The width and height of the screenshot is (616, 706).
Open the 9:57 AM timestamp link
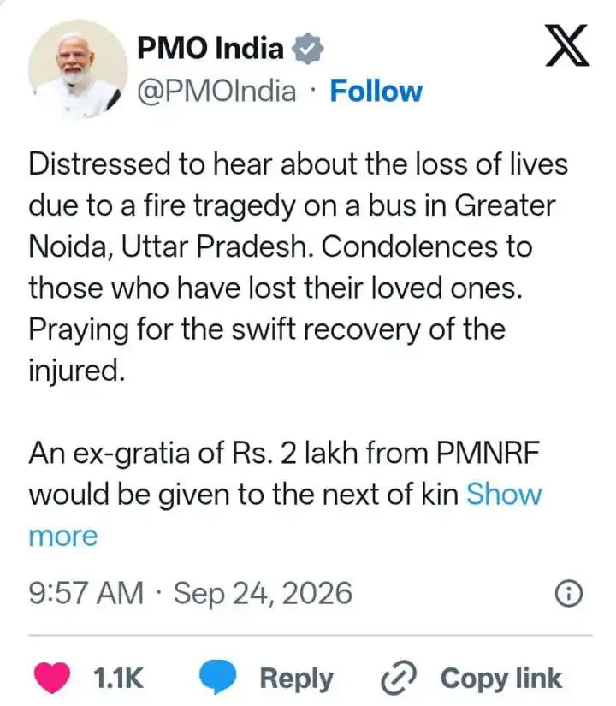pos(86,593)
